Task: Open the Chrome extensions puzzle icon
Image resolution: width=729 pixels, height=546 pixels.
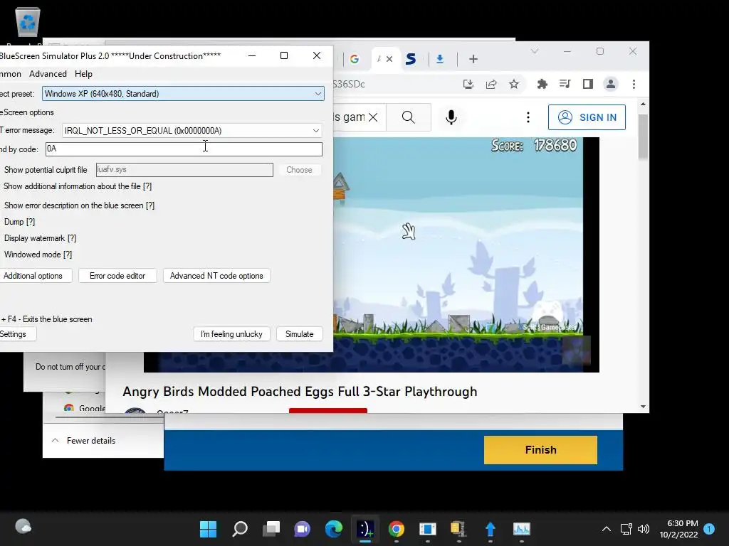Action: coord(542,84)
